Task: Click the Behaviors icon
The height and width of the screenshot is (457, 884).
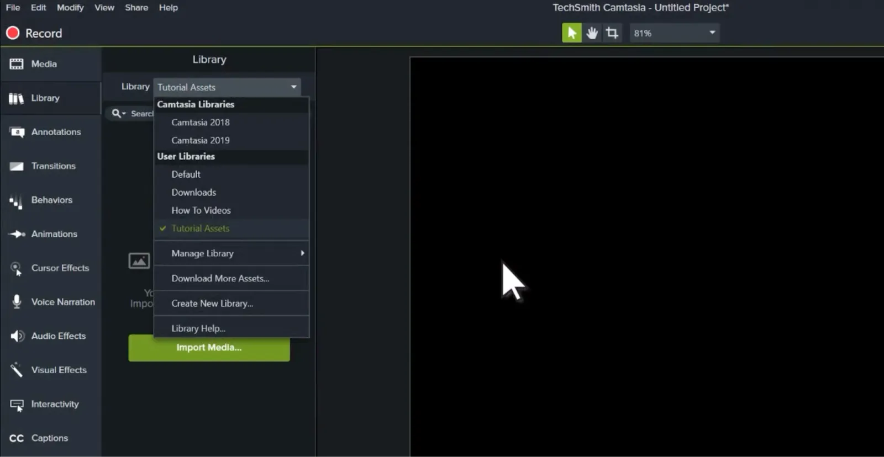Action: pos(16,202)
